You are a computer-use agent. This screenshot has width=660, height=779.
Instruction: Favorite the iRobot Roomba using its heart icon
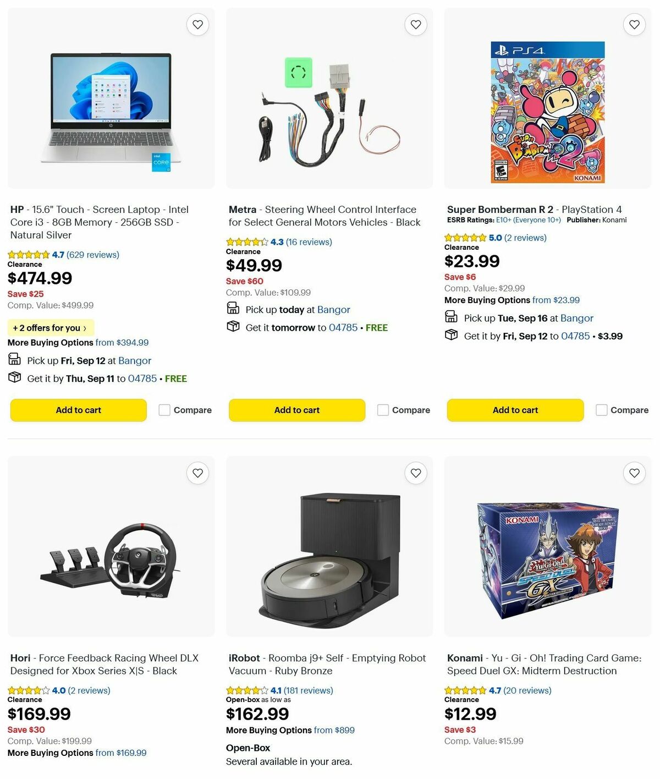415,473
